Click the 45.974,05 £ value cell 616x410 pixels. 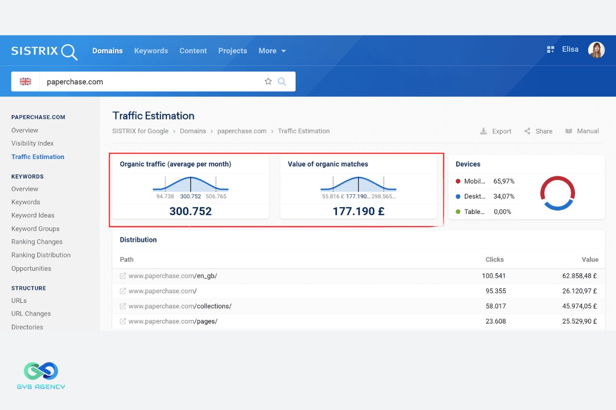coord(580,306)
